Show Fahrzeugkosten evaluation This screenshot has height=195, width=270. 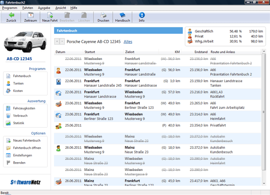(x=24, y=108)
